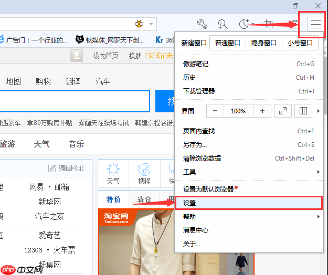Switch to 地图 search tab
The image size is (328, 275).
[x=14, y=81]
